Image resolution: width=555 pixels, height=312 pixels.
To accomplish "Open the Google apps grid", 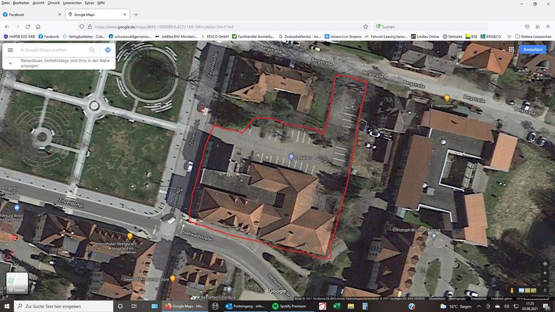I will (511, 49).
